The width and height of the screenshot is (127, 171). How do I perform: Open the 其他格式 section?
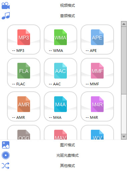68,166
